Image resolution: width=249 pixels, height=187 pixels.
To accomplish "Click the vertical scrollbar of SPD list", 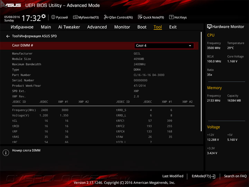I will click(201, 81).
